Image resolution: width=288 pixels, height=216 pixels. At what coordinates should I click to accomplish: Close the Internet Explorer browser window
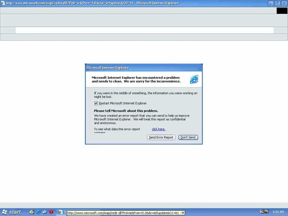coord(284,3)
